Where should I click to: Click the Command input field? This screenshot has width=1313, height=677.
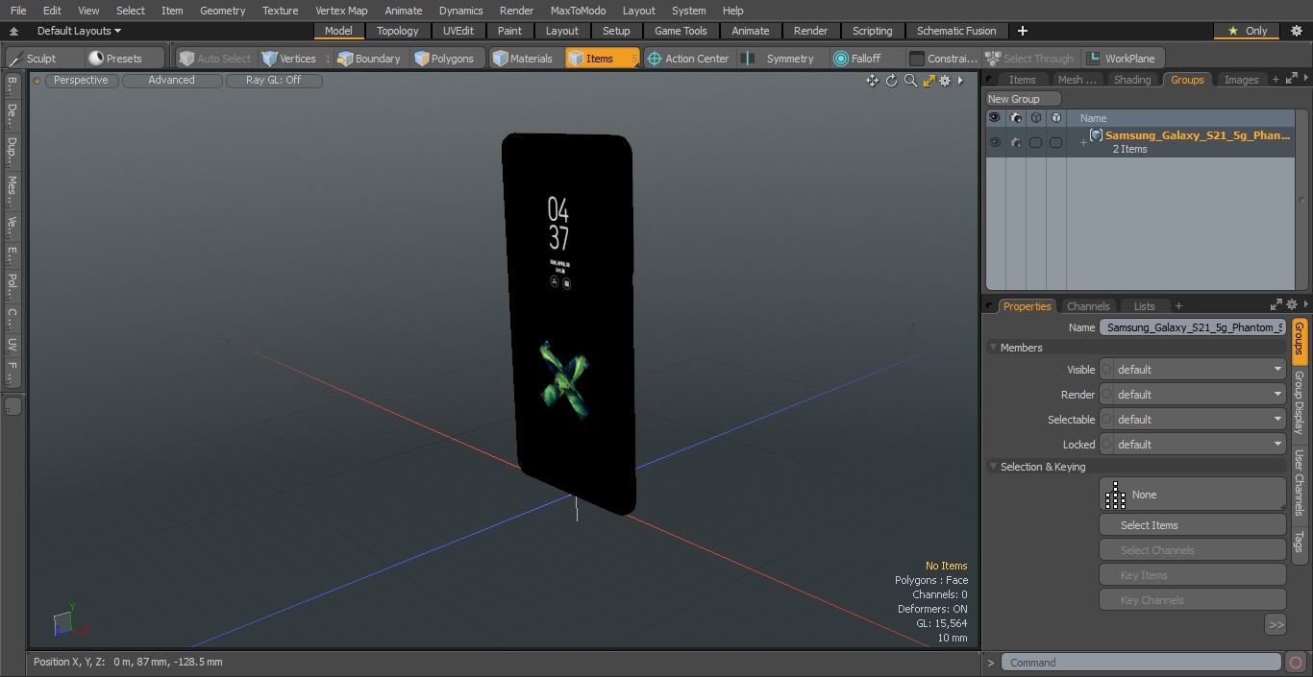click(x=1141, y=663)
